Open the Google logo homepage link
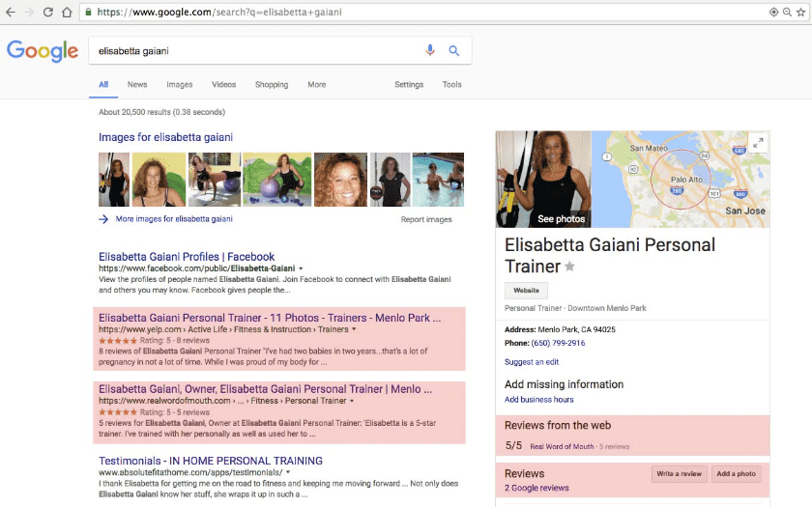 click(43, 50)
